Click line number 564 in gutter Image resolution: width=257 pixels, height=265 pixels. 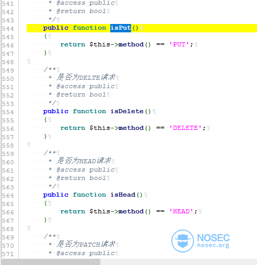8,196
